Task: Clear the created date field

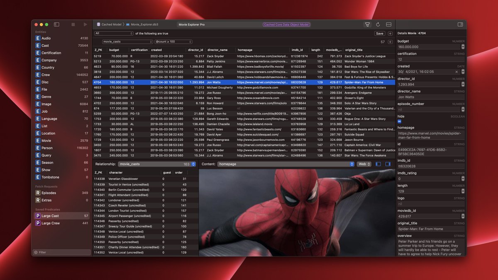Action: coord(457,72)
